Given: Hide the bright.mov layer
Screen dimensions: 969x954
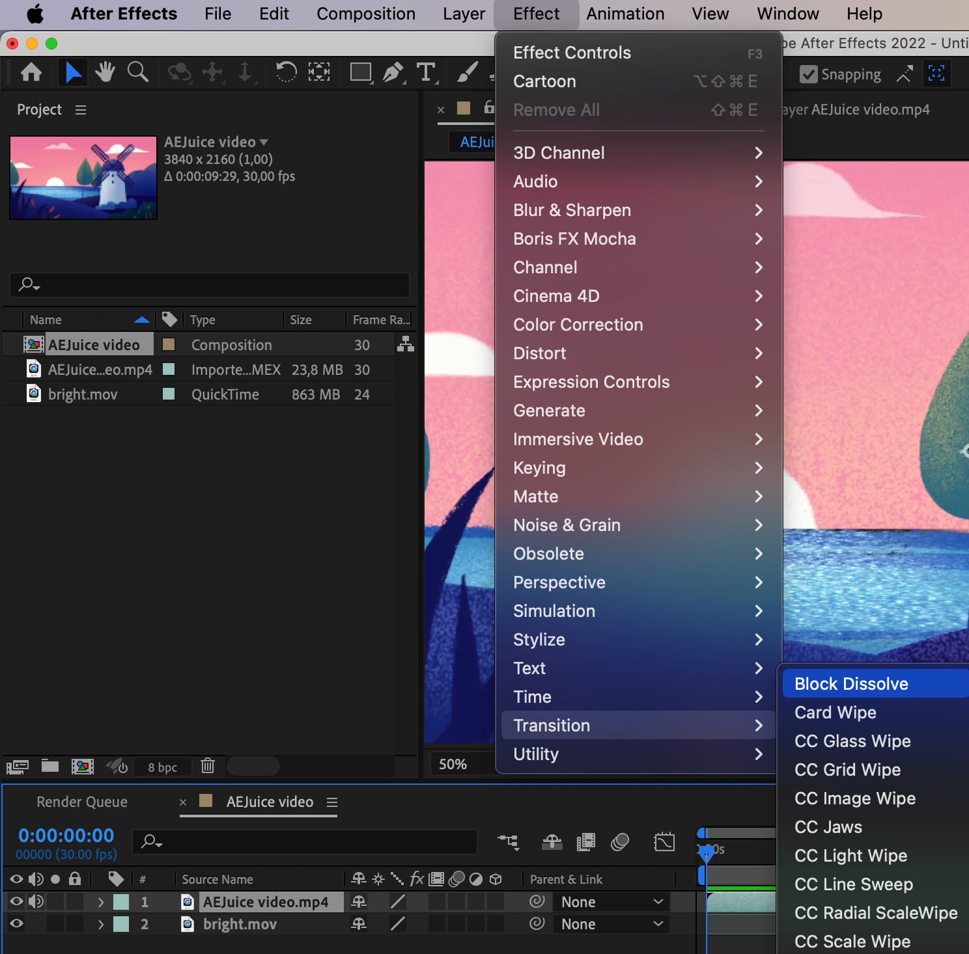Looking at the screenshot, I should click(x=17, y=923).
